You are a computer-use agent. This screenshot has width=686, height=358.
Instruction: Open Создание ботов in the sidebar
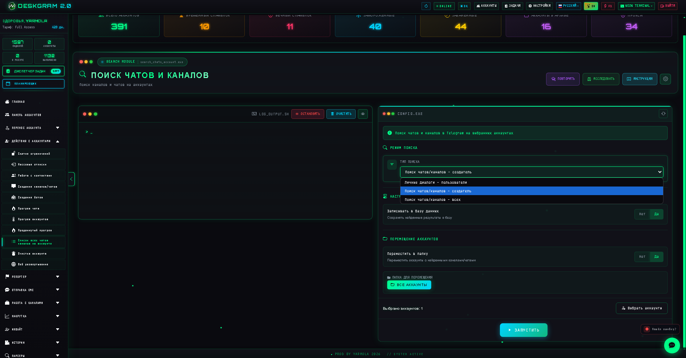[x=34, y=197]
